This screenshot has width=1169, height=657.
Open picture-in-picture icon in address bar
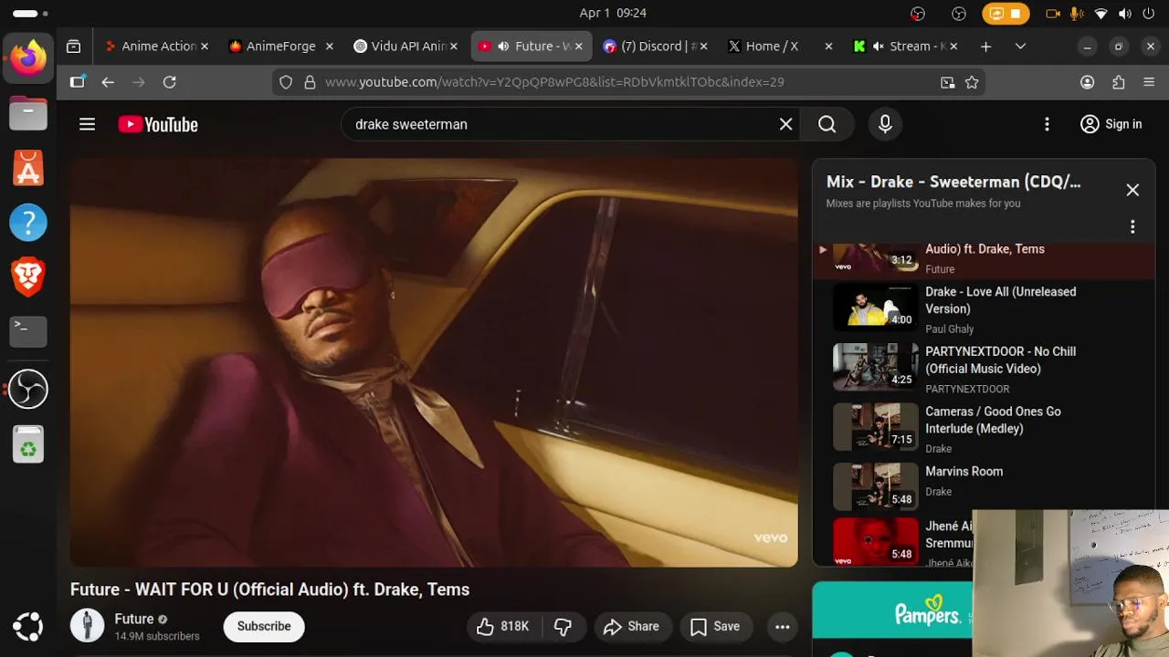coord(948,82)
